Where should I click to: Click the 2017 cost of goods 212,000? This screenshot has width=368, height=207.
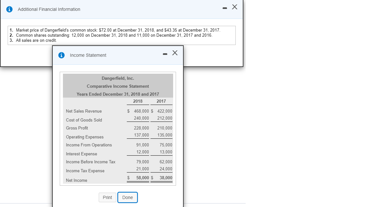click(x=165, y=118)
